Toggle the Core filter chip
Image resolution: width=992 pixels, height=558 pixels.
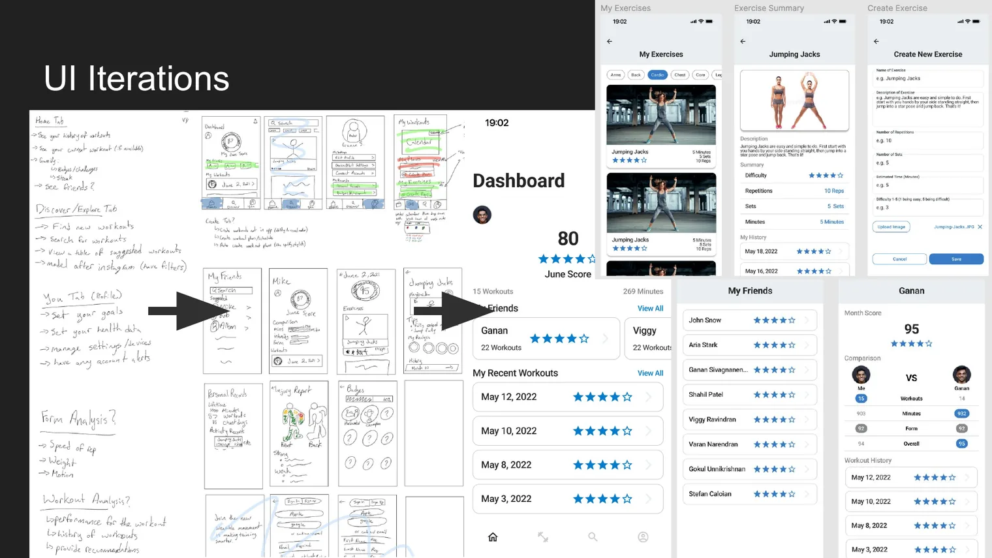pos(700,75)
